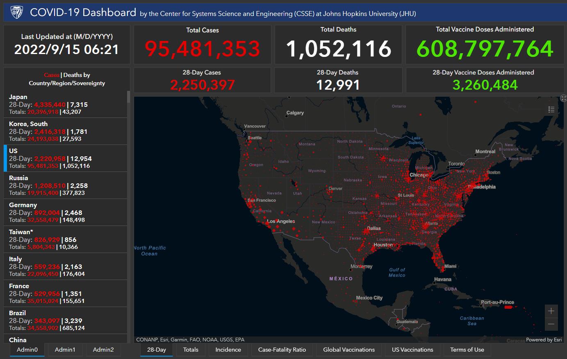567x359 pixels.
Task: Click the 28-Day Deaths value 12,991
Action: 338,85
